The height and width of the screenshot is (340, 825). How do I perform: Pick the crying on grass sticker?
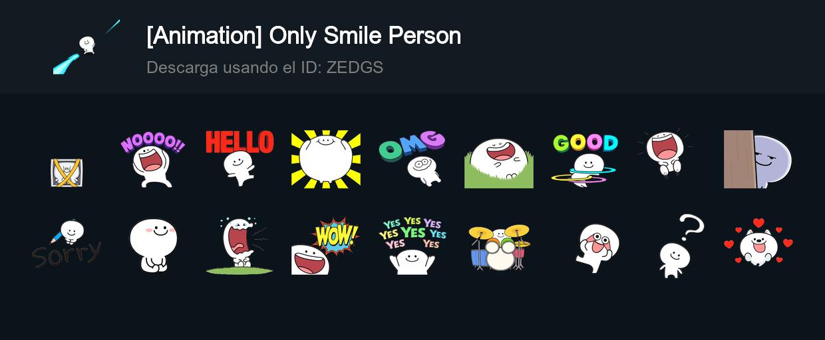click(240, 245)
